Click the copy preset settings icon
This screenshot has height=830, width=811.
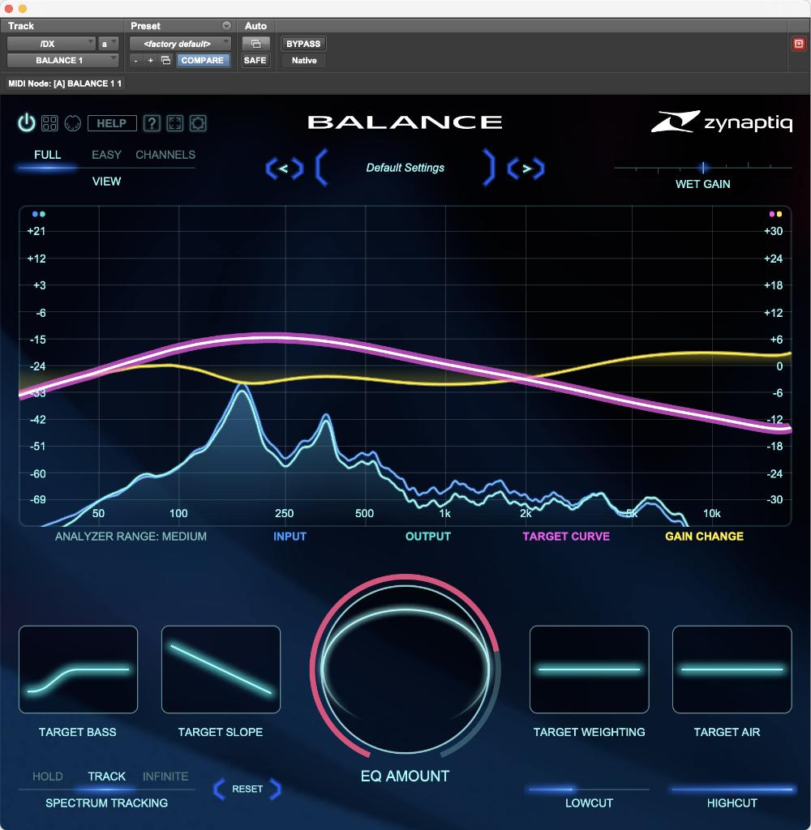click(x=165, y=60)
